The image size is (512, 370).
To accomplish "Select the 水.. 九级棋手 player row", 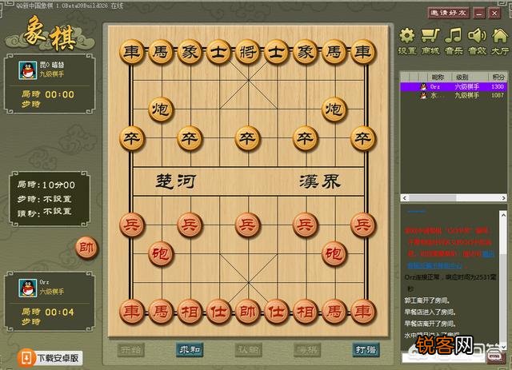I will point(454,96).
